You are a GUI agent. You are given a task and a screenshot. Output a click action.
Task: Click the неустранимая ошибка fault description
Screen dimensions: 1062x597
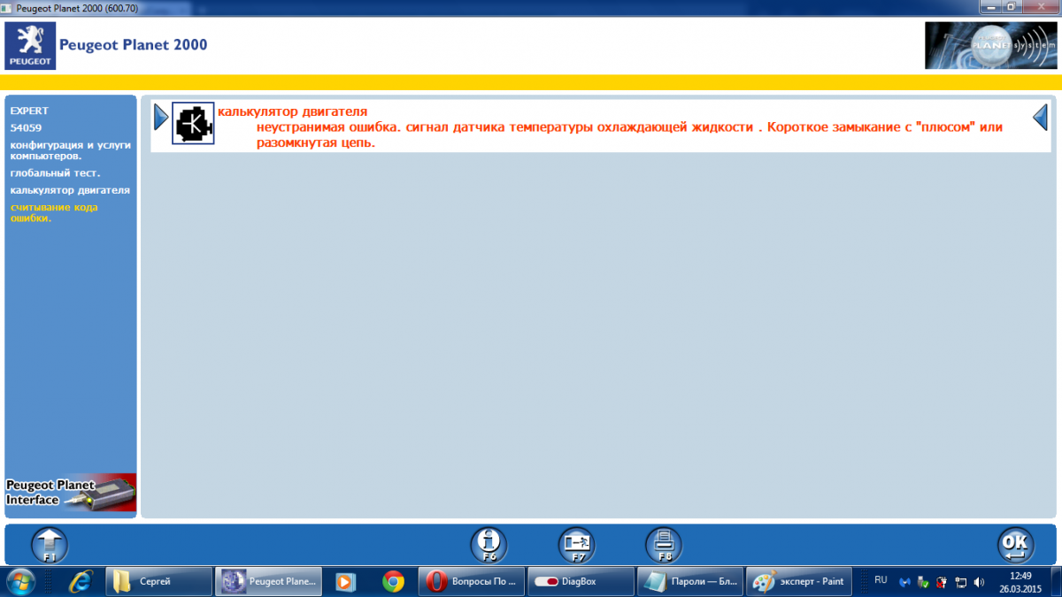(x=629, y=134)
